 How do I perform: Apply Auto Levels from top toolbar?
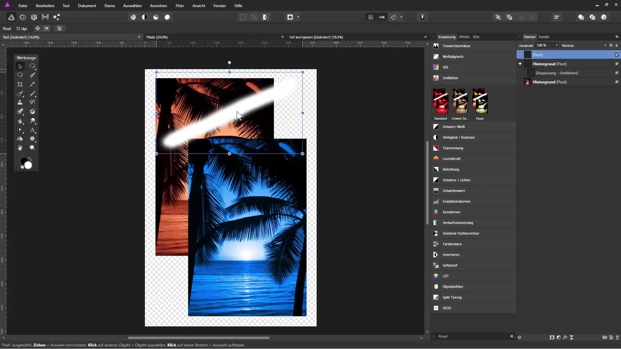coord(133,17)
